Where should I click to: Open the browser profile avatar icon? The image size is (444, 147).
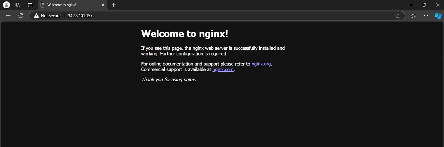6,5
